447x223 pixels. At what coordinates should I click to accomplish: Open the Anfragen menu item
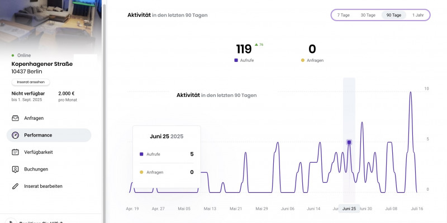[49, 118]
